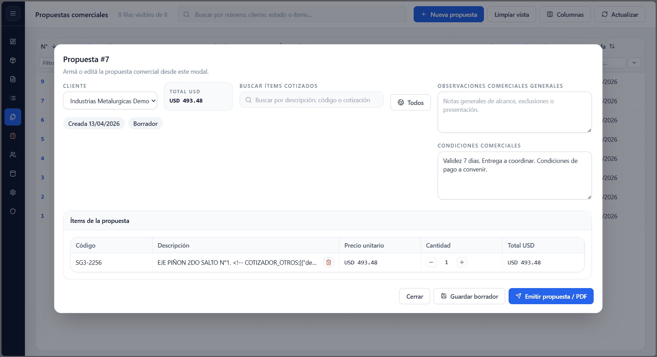
Task: Open the list icon in sidebar
Action: [13, 98]
